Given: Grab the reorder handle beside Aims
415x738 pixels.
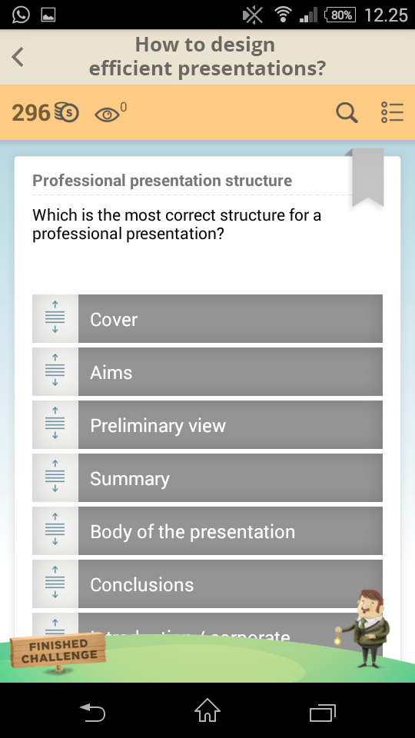Looking at the screenshot, I should tap(55, 372).
